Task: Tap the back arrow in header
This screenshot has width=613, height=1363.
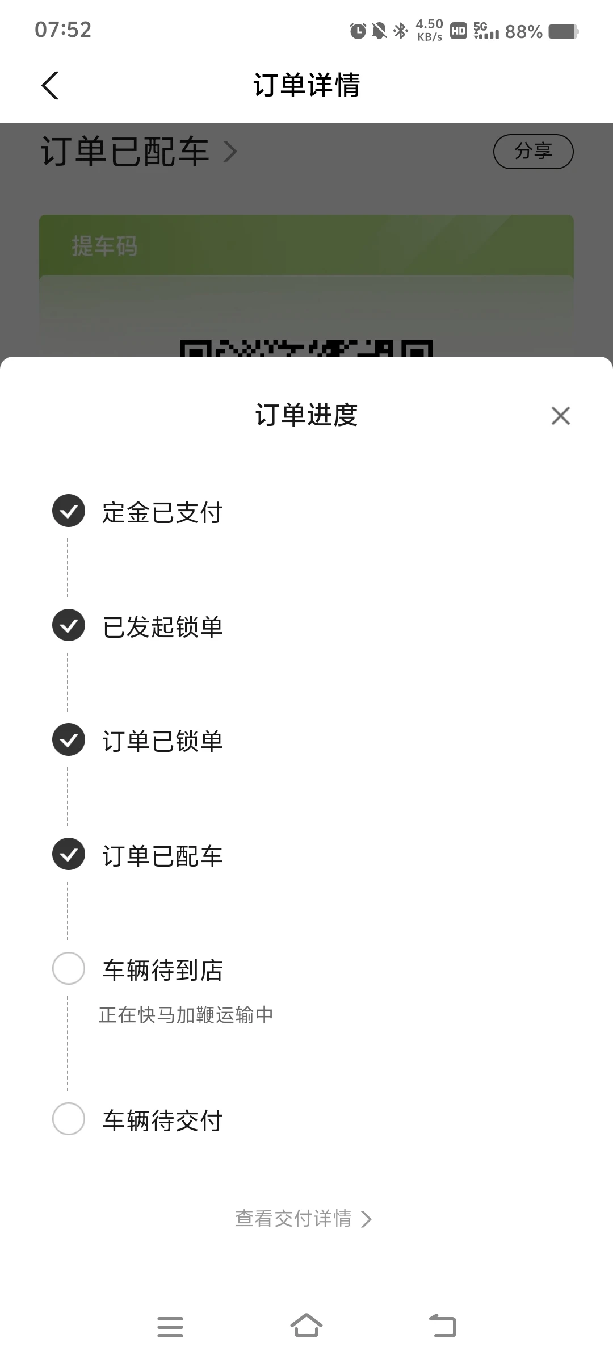Action: click(51, 86)
